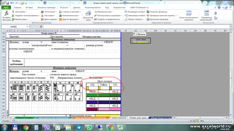Click Вычислить формулу button

click(x=157, y=19)
